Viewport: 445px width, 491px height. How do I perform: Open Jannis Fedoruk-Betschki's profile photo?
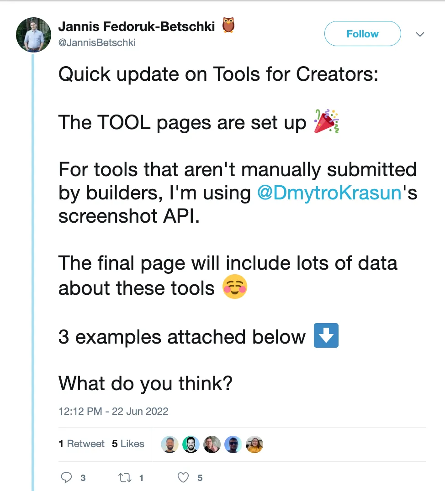click(33, 35)
